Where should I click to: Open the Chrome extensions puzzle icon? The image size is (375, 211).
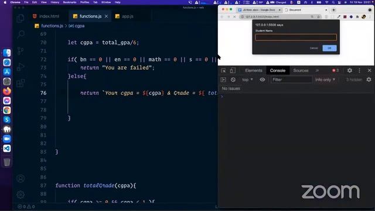(x=357, y=17)
